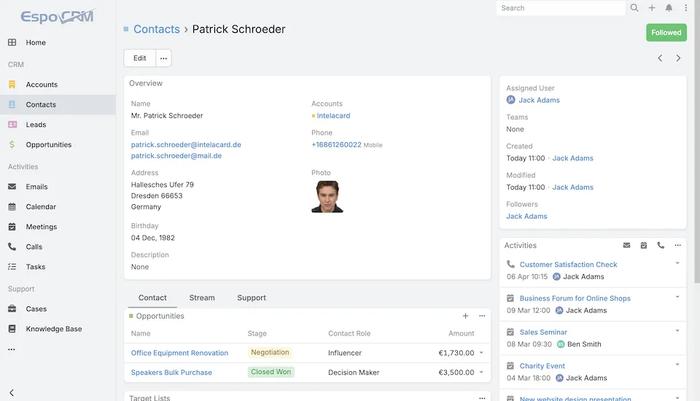Click the global search magnifier icon
This screenshot has height=401, width=700.
click(634, 8)
